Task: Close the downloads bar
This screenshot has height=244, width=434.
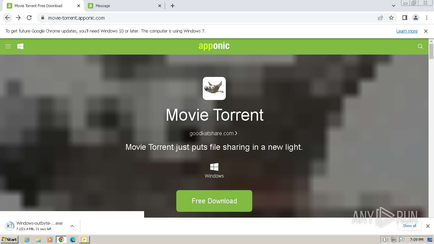Action: [428, 226]
